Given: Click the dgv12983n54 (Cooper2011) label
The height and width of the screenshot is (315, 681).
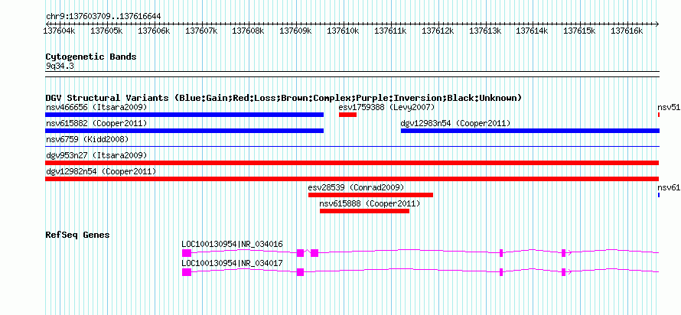Looking at the screenshot, I should (455, 123).
